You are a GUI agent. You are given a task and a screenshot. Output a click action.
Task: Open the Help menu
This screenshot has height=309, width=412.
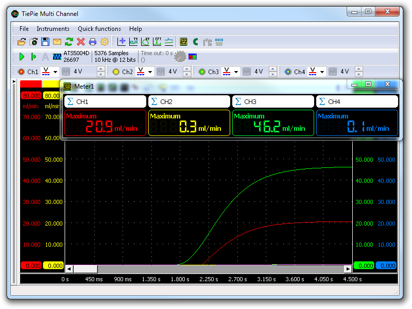(x=135, y=29)
